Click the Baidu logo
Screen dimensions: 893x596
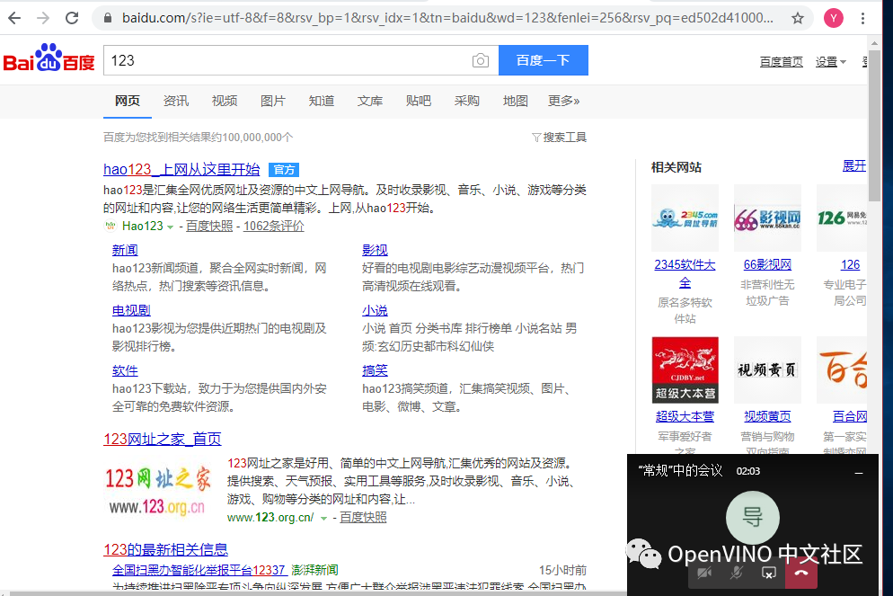(x=49, y=58)
